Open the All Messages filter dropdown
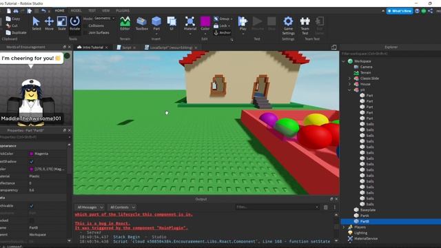The height and width of the screenshot is (248, 441). point(90,207)
